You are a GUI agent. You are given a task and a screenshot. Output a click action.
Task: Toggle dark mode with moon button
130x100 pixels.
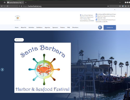(x=100, y=27)
